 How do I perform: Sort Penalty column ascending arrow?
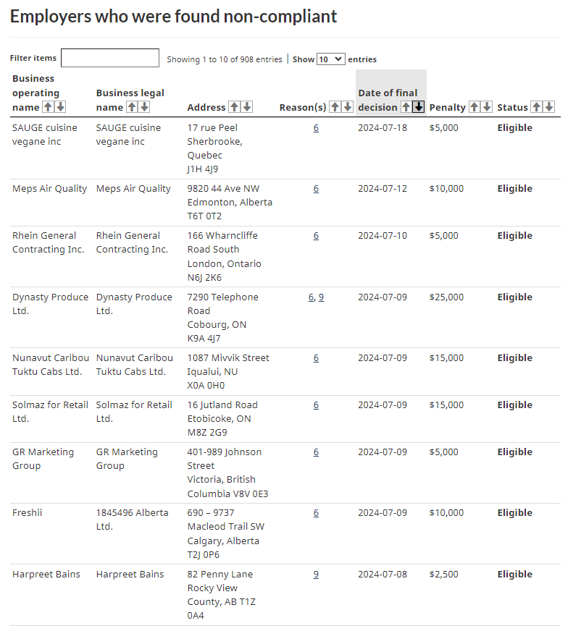point(474,107)
